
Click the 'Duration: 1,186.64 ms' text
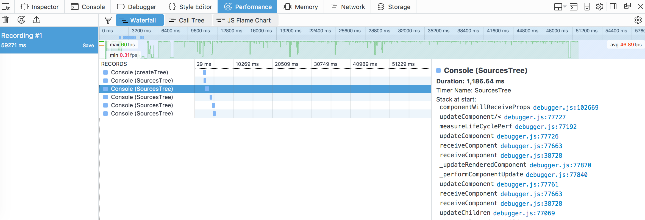tap(470, 81)
